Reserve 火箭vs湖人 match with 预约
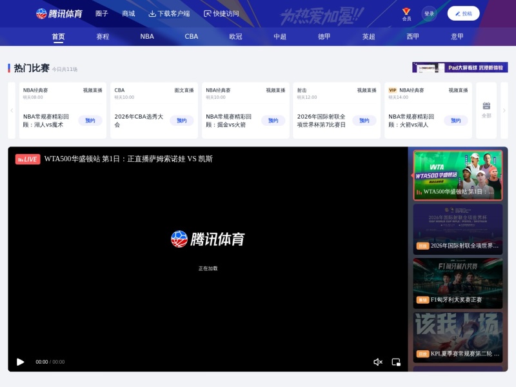 (456, 121)
